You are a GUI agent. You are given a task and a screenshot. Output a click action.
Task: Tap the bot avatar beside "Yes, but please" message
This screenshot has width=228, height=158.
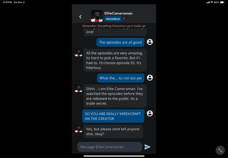(x=79, y=129)
